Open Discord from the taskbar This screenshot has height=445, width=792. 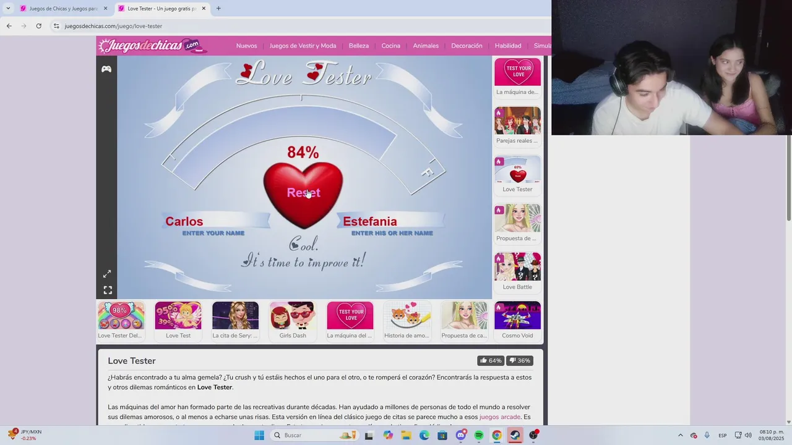tap(460, 435)
